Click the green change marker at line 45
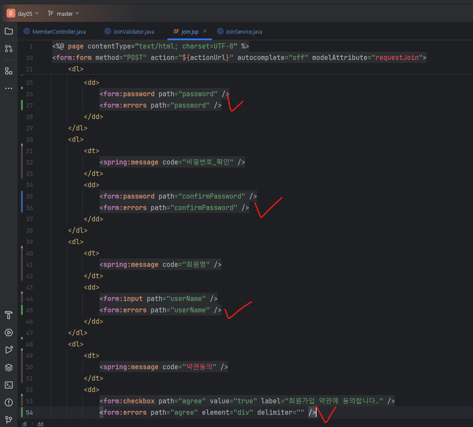This screenshot has height=427, width=473. pyautogui.click(x=22, y=310)
